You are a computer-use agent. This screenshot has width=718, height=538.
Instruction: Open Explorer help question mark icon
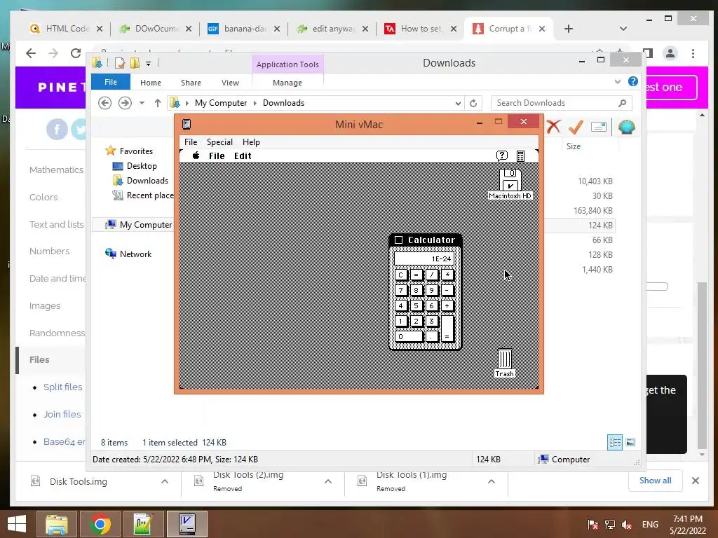point(633,81)
